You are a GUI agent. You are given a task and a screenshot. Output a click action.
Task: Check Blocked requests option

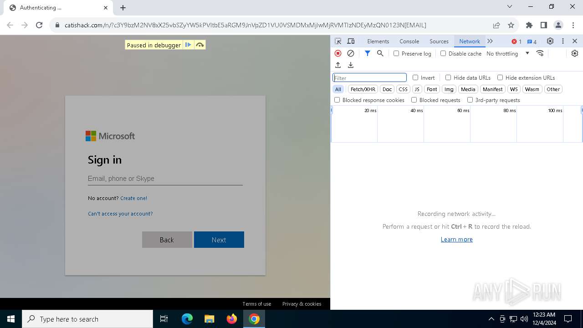(x=414, y=100)
